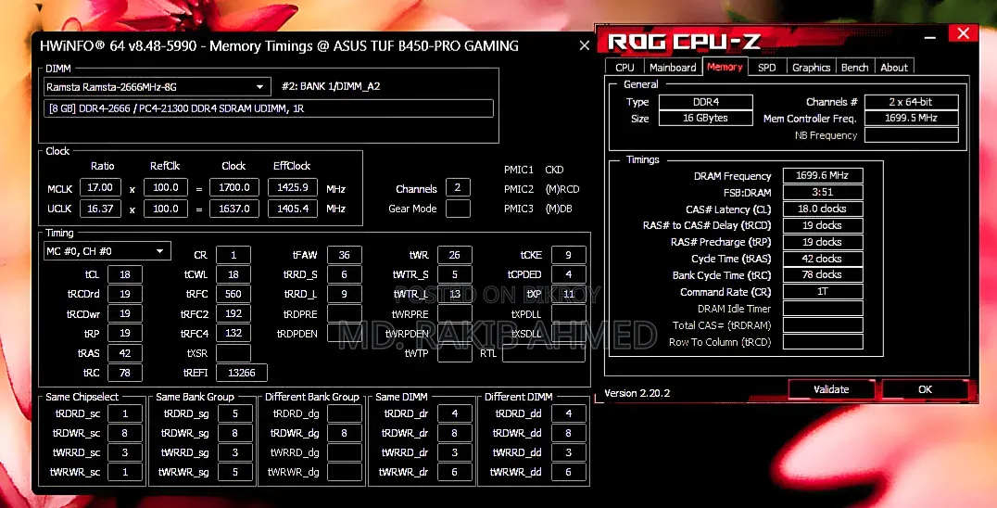
Task: Click the tWTR_S value 5
Action: tap(455, 274)
